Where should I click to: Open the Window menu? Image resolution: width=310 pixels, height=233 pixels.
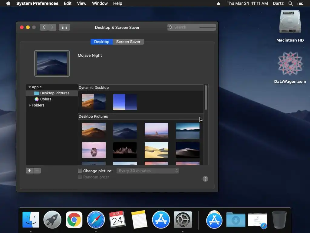tap(100, 3)
